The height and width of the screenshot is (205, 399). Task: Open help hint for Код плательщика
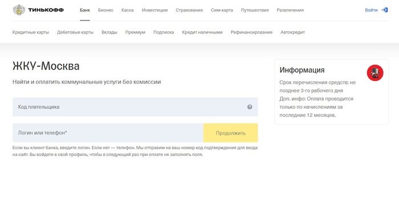click(250, 107)
